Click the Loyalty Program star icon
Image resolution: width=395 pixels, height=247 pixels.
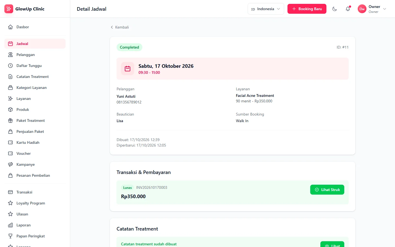click(x=10, y=203)
